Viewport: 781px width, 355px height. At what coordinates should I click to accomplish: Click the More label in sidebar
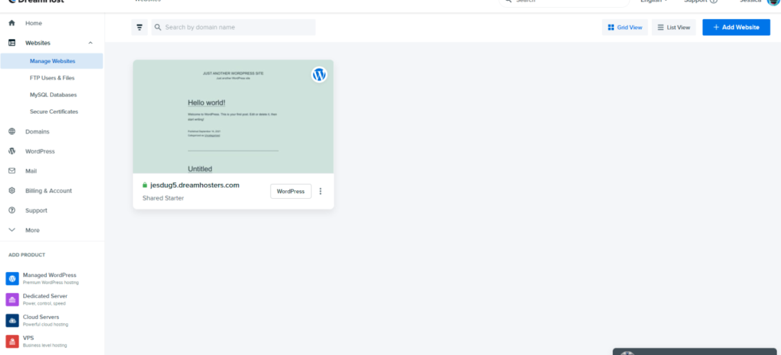pos(33,230)
